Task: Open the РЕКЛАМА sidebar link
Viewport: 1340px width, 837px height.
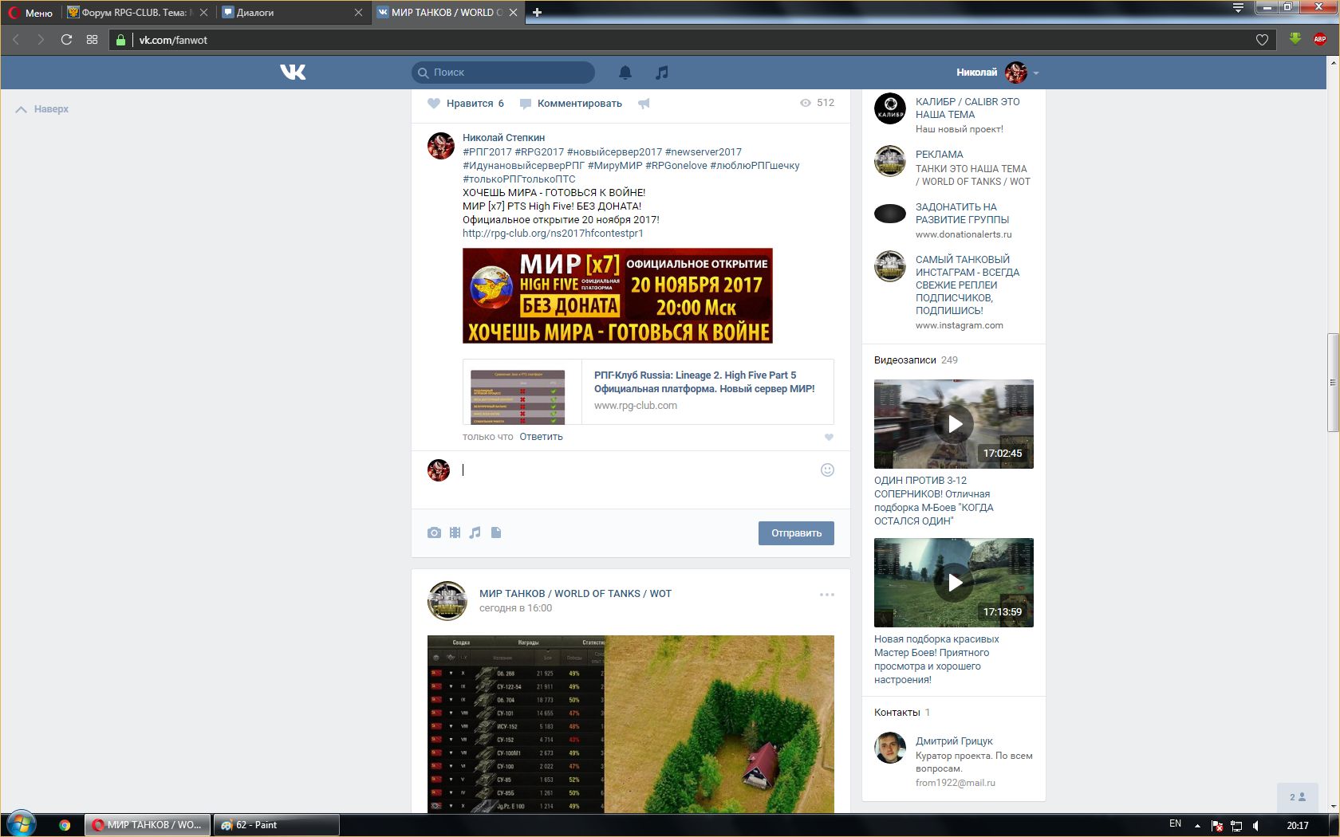Action: pyautogui.click(x=939, y=154)
